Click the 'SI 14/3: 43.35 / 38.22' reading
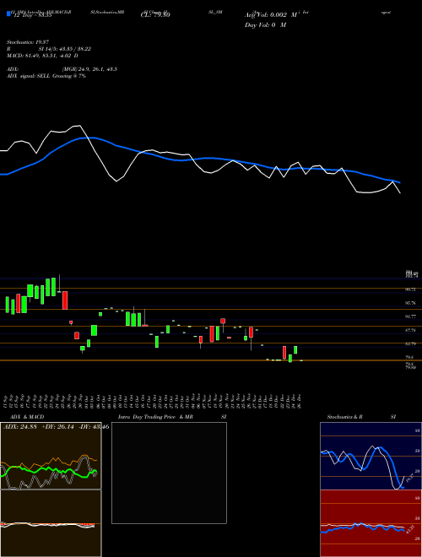422x557 pixels. 65,49
